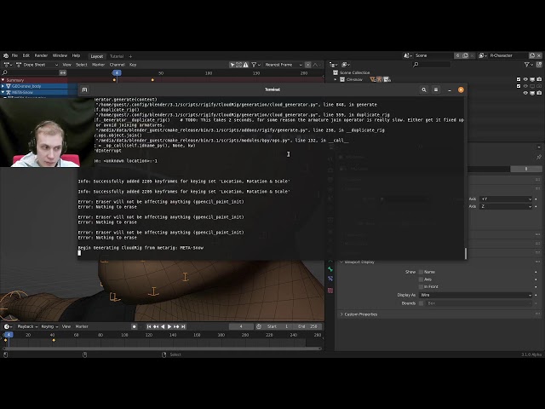Open the Dope Sheet Channel menu

pyautogui.click(x=118, y=65)
